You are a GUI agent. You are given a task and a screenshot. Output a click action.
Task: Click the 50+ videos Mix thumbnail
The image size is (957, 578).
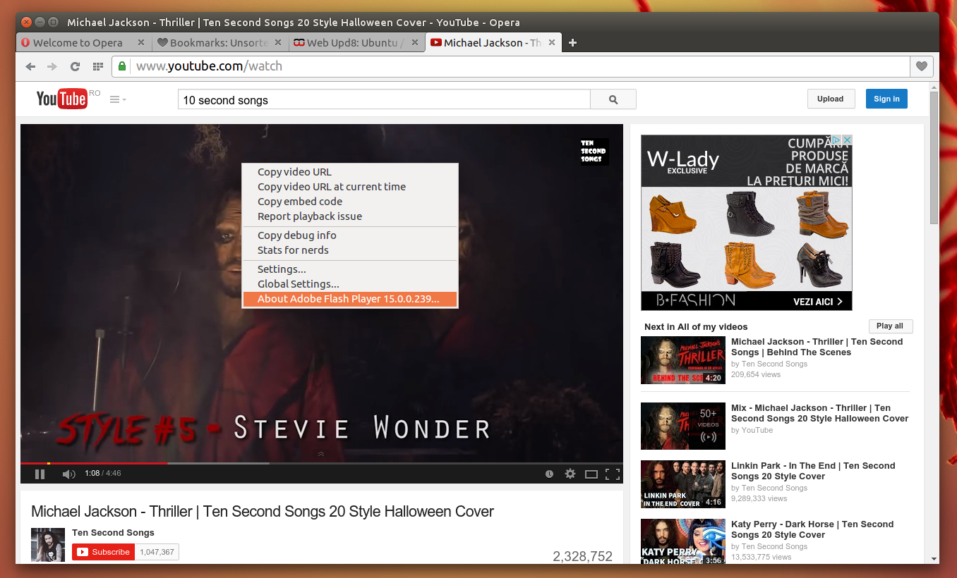click(x=682, y=426)
